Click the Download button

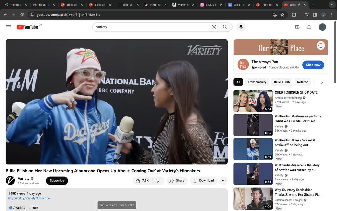204,181
